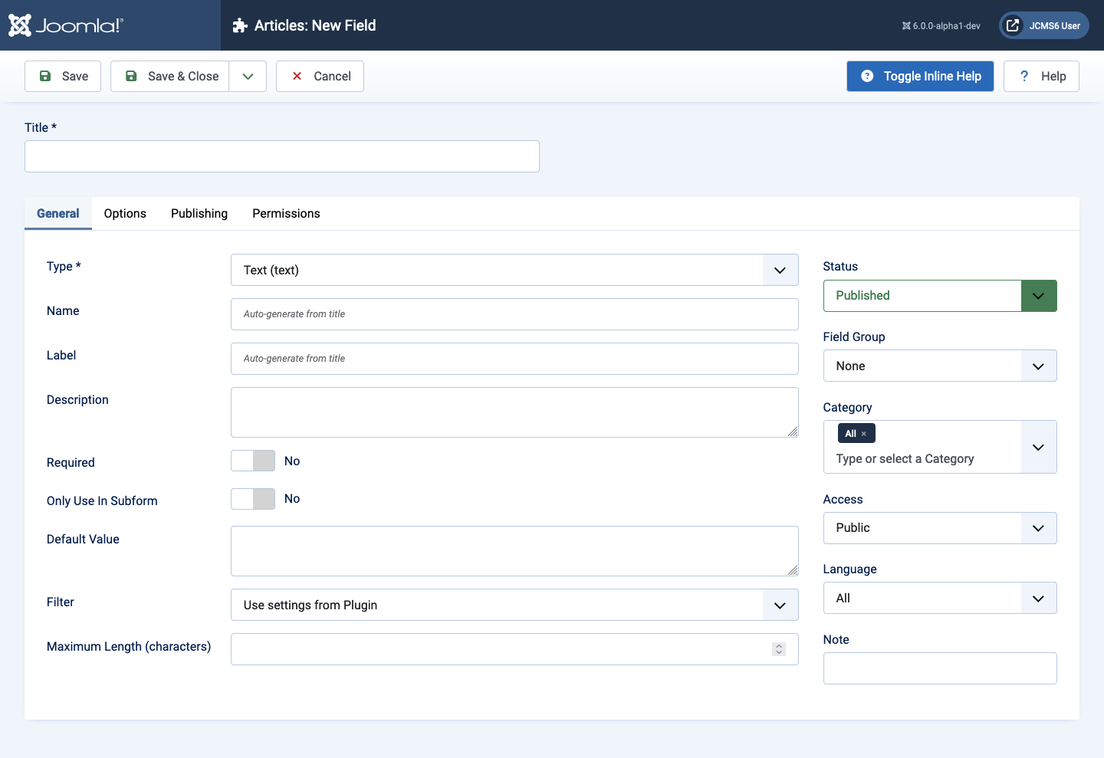
Task: Click the Joomla logo icon
Action: coord(20,25)
